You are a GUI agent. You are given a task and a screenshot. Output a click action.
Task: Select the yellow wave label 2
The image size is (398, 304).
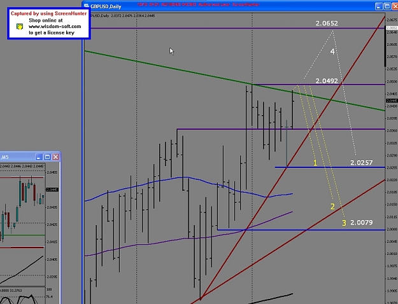(332, 207)
